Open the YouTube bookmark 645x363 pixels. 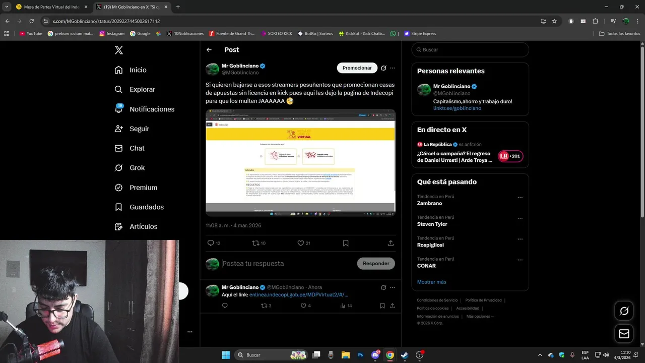tap(31, 34)
